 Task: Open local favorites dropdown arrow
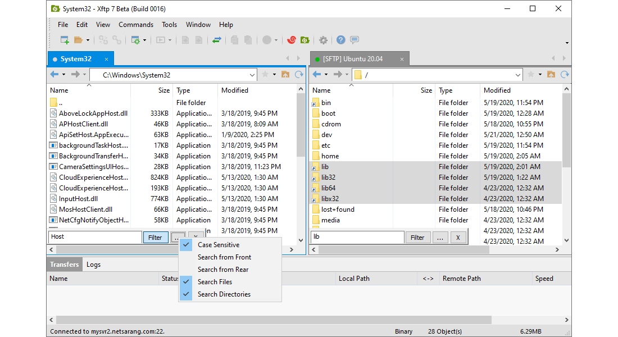click(274, 75)
